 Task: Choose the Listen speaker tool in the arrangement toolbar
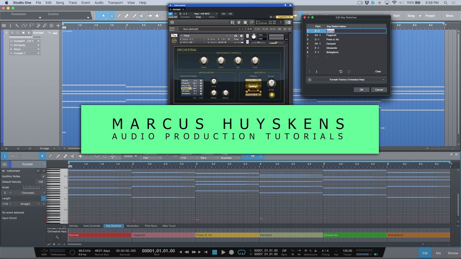157,16
